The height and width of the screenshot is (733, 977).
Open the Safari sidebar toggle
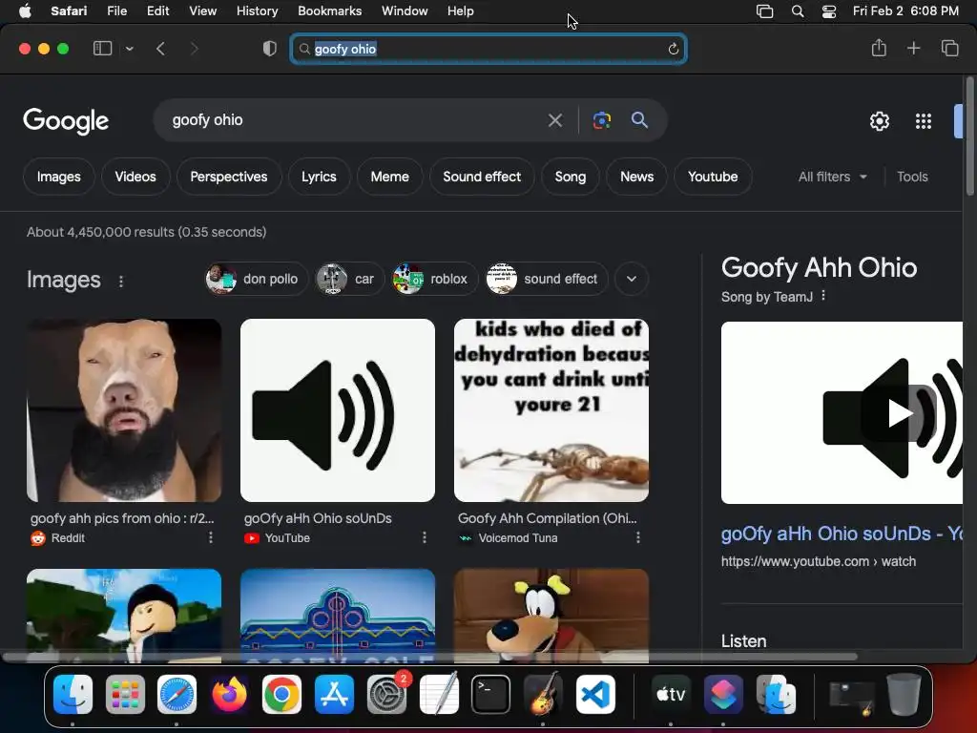click(102, 48)
